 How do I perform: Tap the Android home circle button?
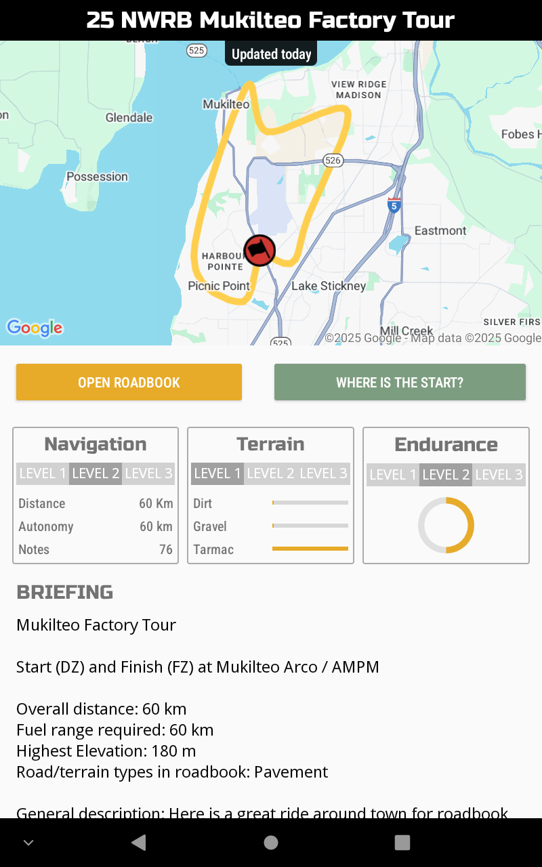271,842
